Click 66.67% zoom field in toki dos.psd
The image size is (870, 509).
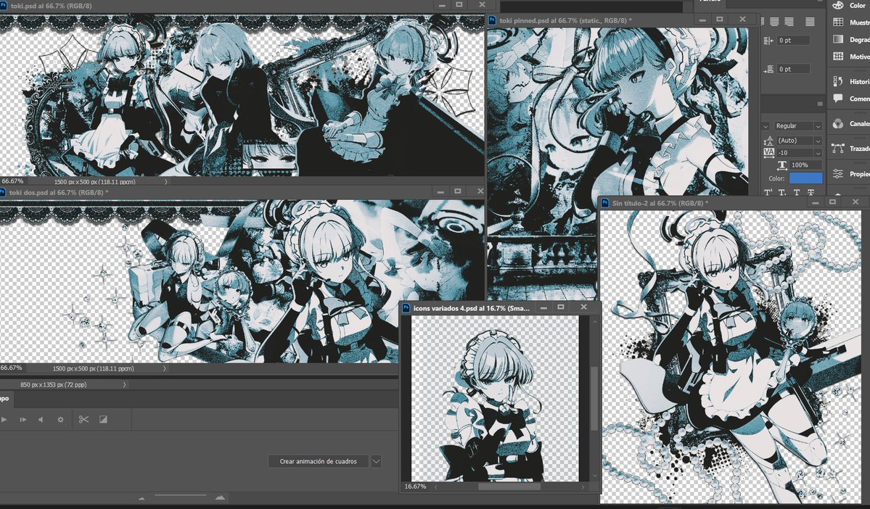12,368
